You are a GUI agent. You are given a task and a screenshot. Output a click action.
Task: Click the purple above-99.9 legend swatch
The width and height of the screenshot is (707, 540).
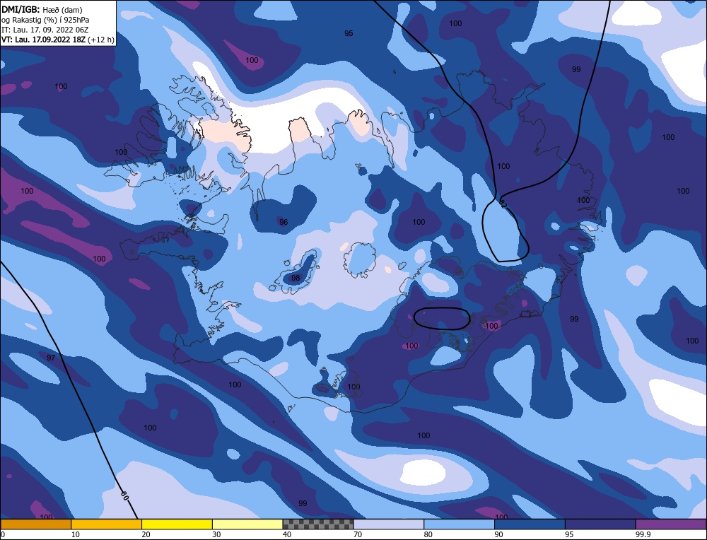point(671,524)
